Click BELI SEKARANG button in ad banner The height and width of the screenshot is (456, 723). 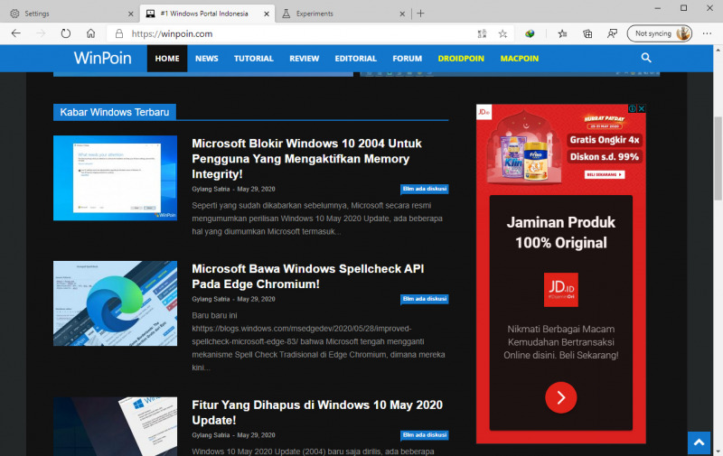605,174
